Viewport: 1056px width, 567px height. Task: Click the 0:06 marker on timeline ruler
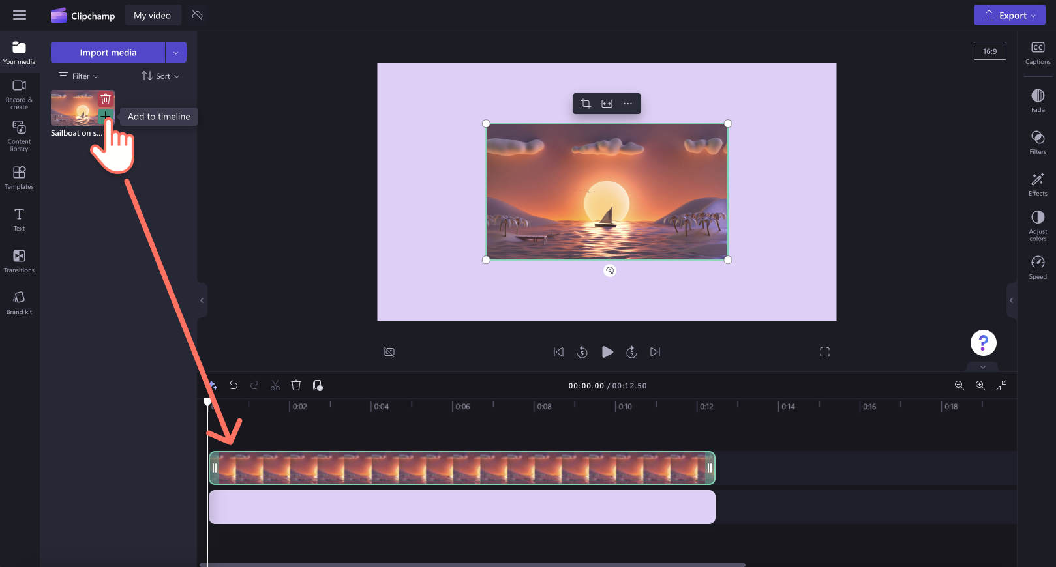point(462,407)
